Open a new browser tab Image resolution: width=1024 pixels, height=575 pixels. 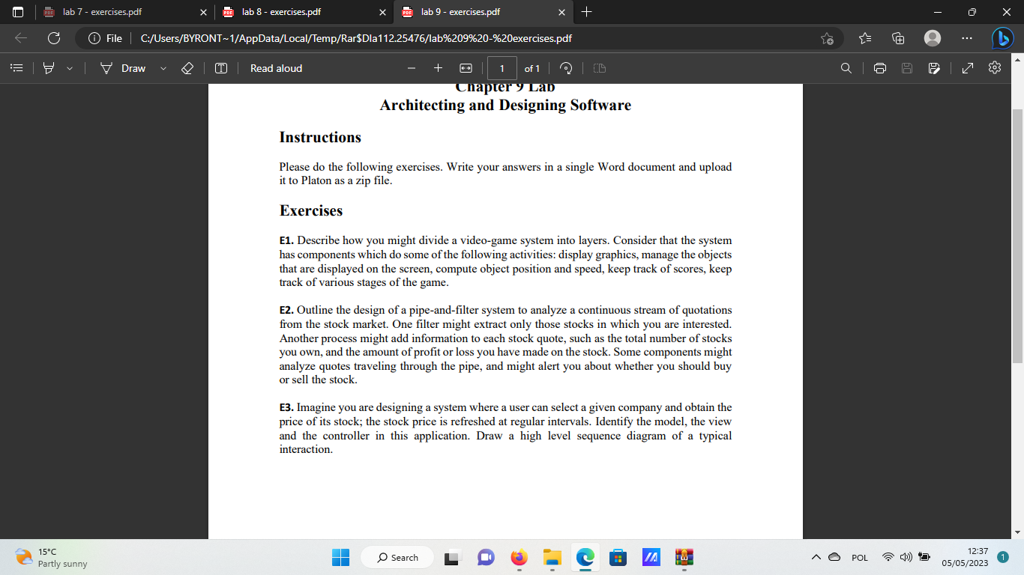tap(587, 12)
